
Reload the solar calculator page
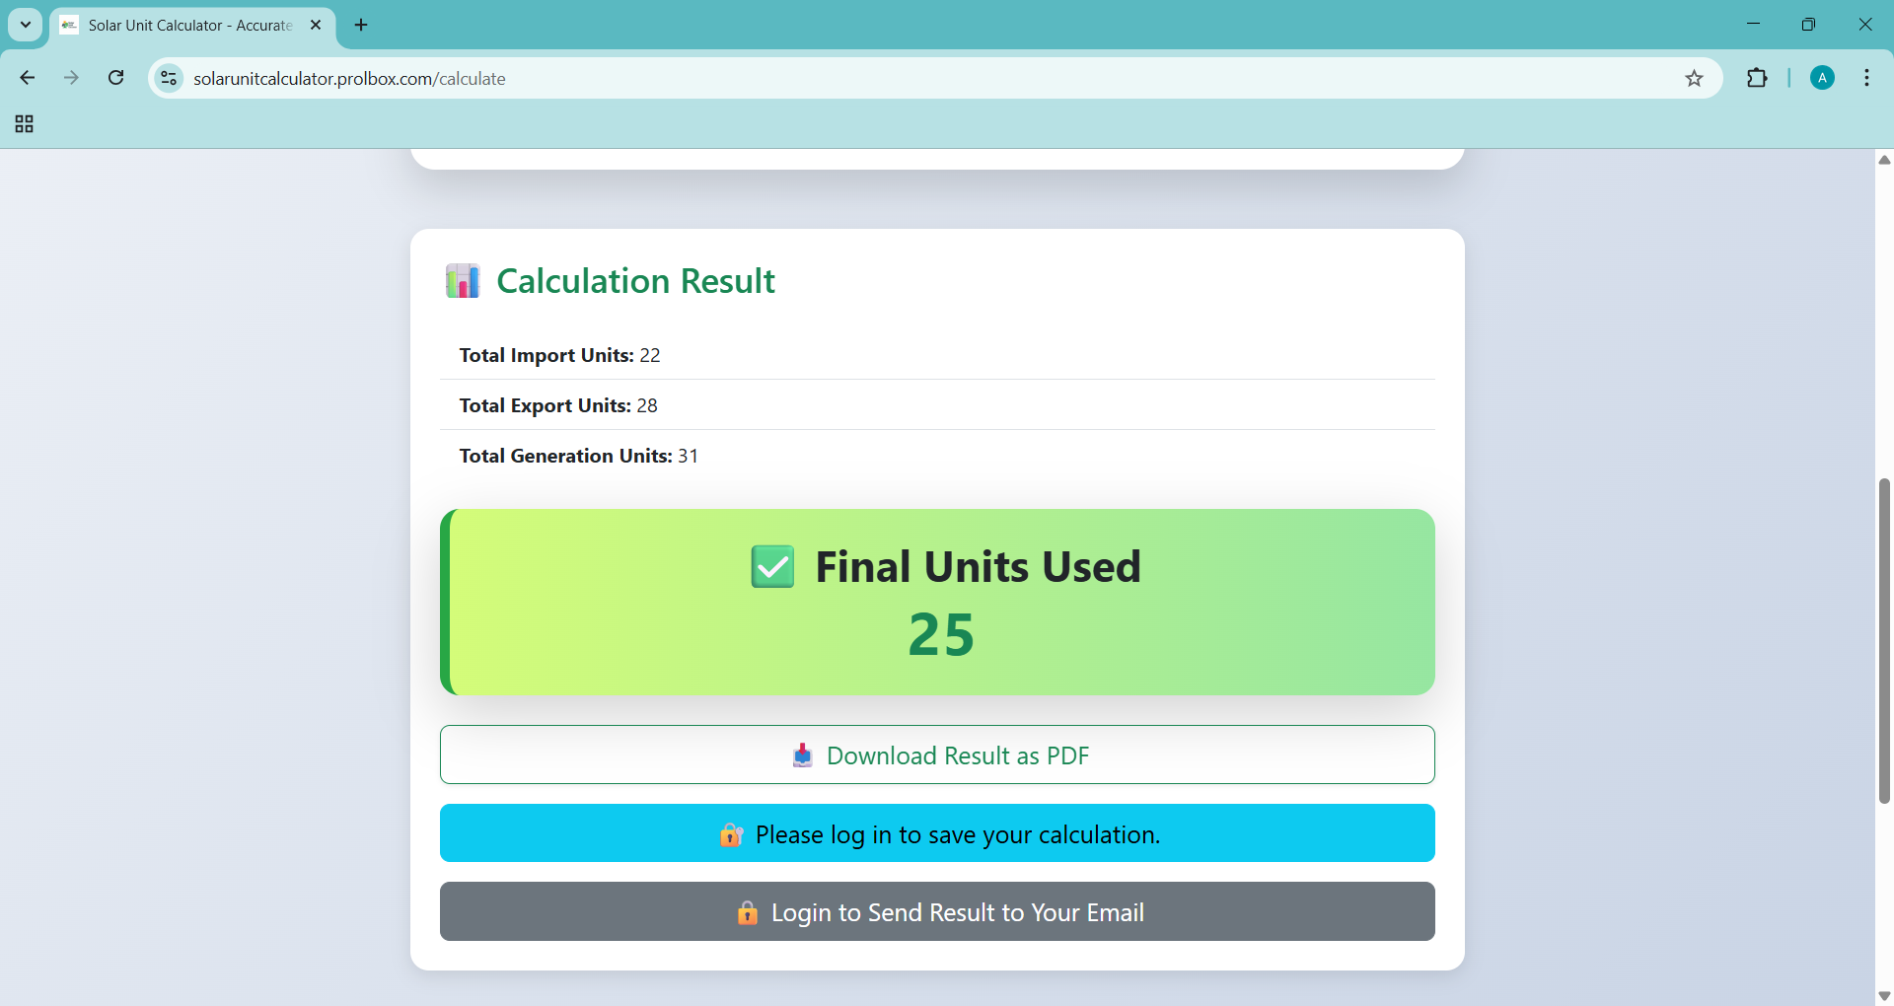click(115, 78)
